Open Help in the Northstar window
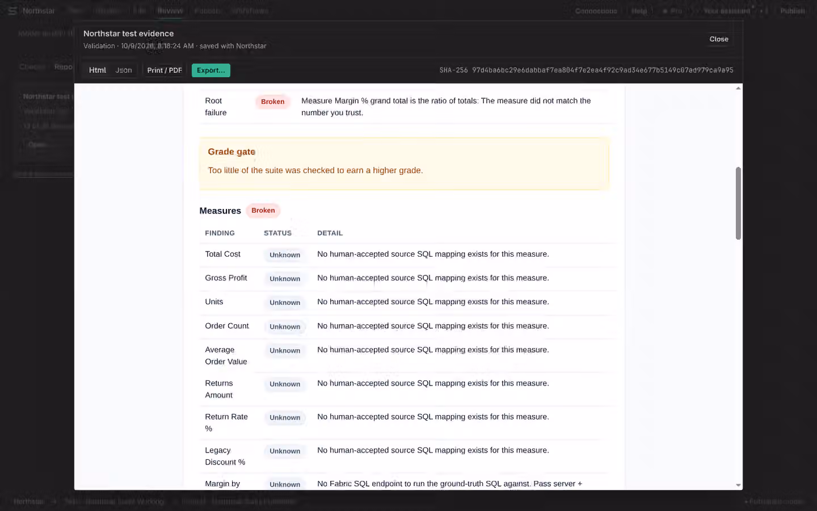The height and width of the screenshot is (511, 817). pos(639,11)
